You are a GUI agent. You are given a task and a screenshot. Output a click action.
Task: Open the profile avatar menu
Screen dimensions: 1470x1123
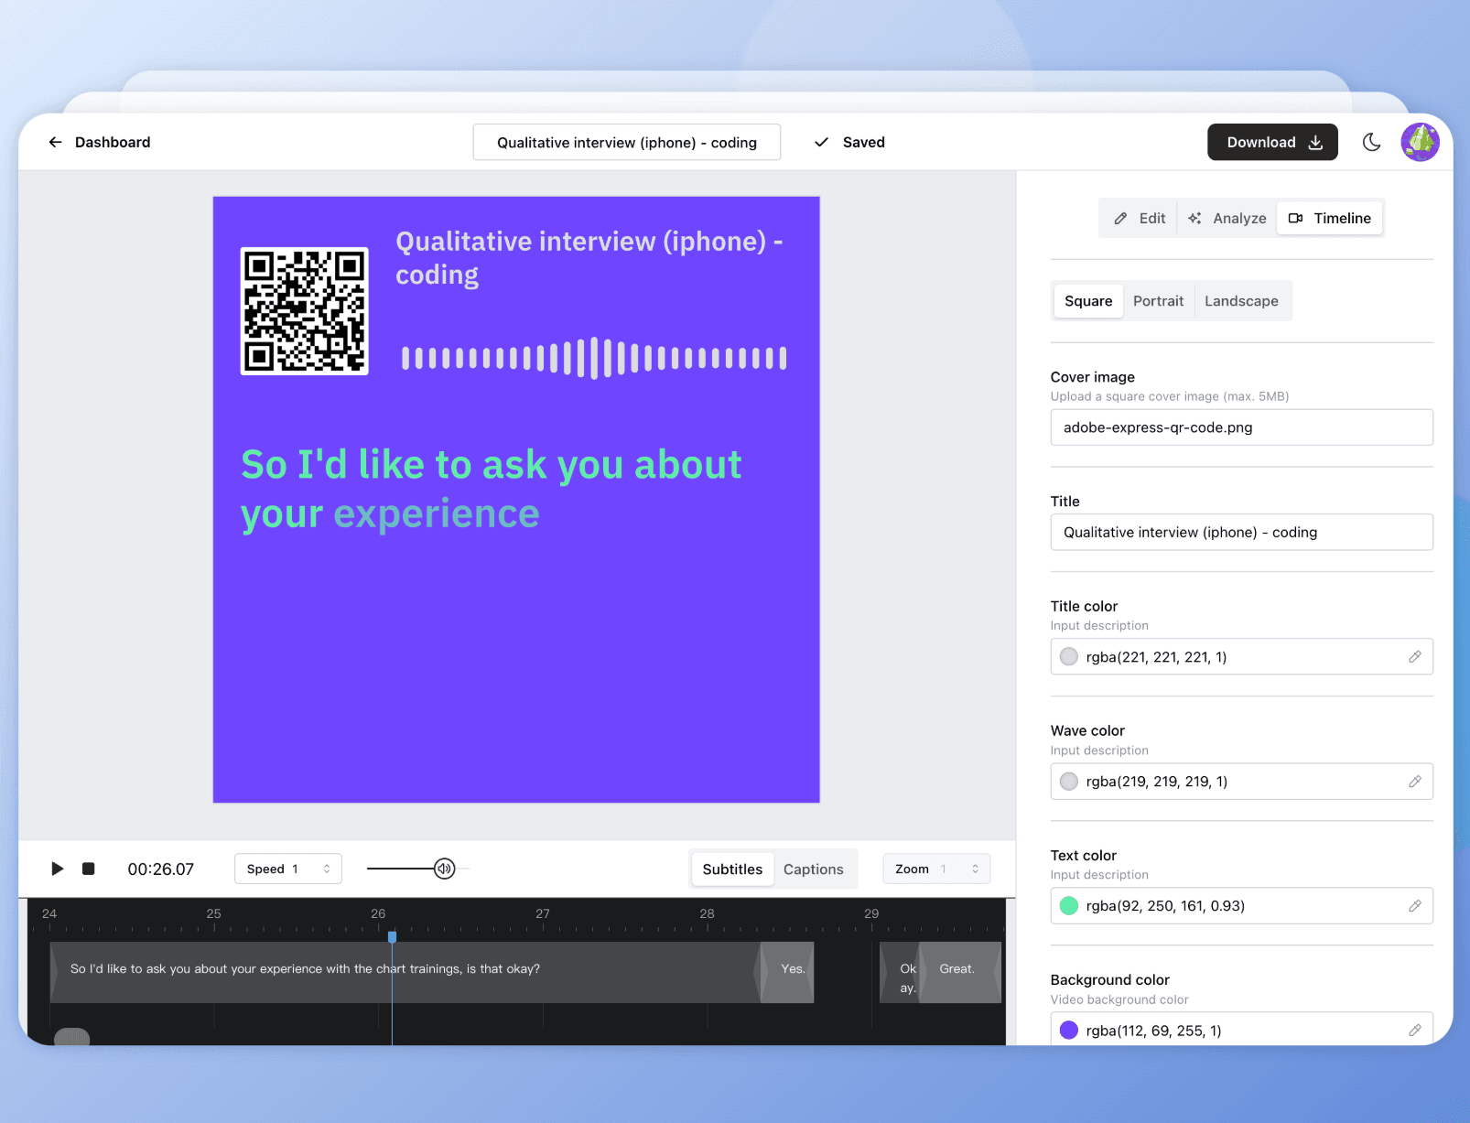(1420, 142)
